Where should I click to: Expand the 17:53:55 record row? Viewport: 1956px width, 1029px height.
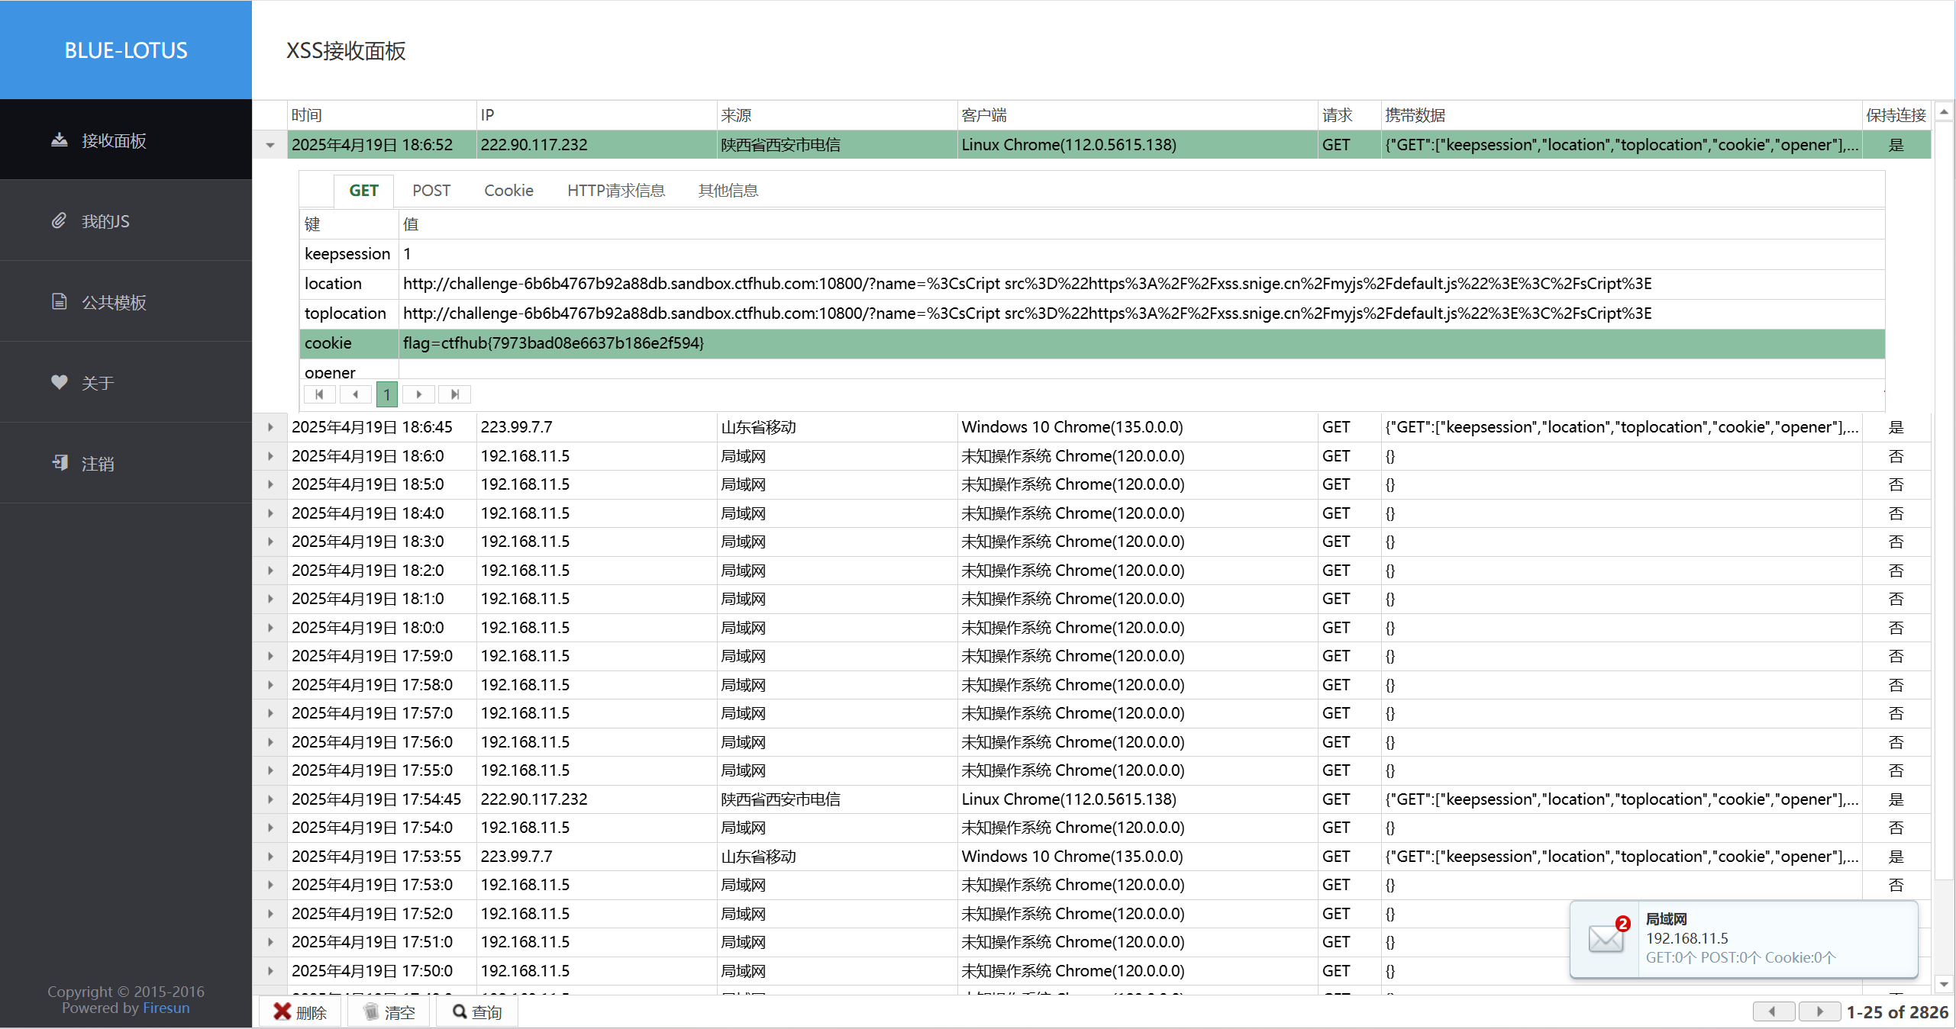coord(270,857)
